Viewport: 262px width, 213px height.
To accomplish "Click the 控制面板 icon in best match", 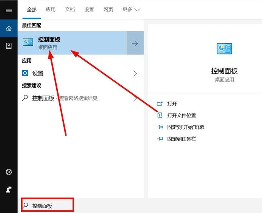I will 28,42.
